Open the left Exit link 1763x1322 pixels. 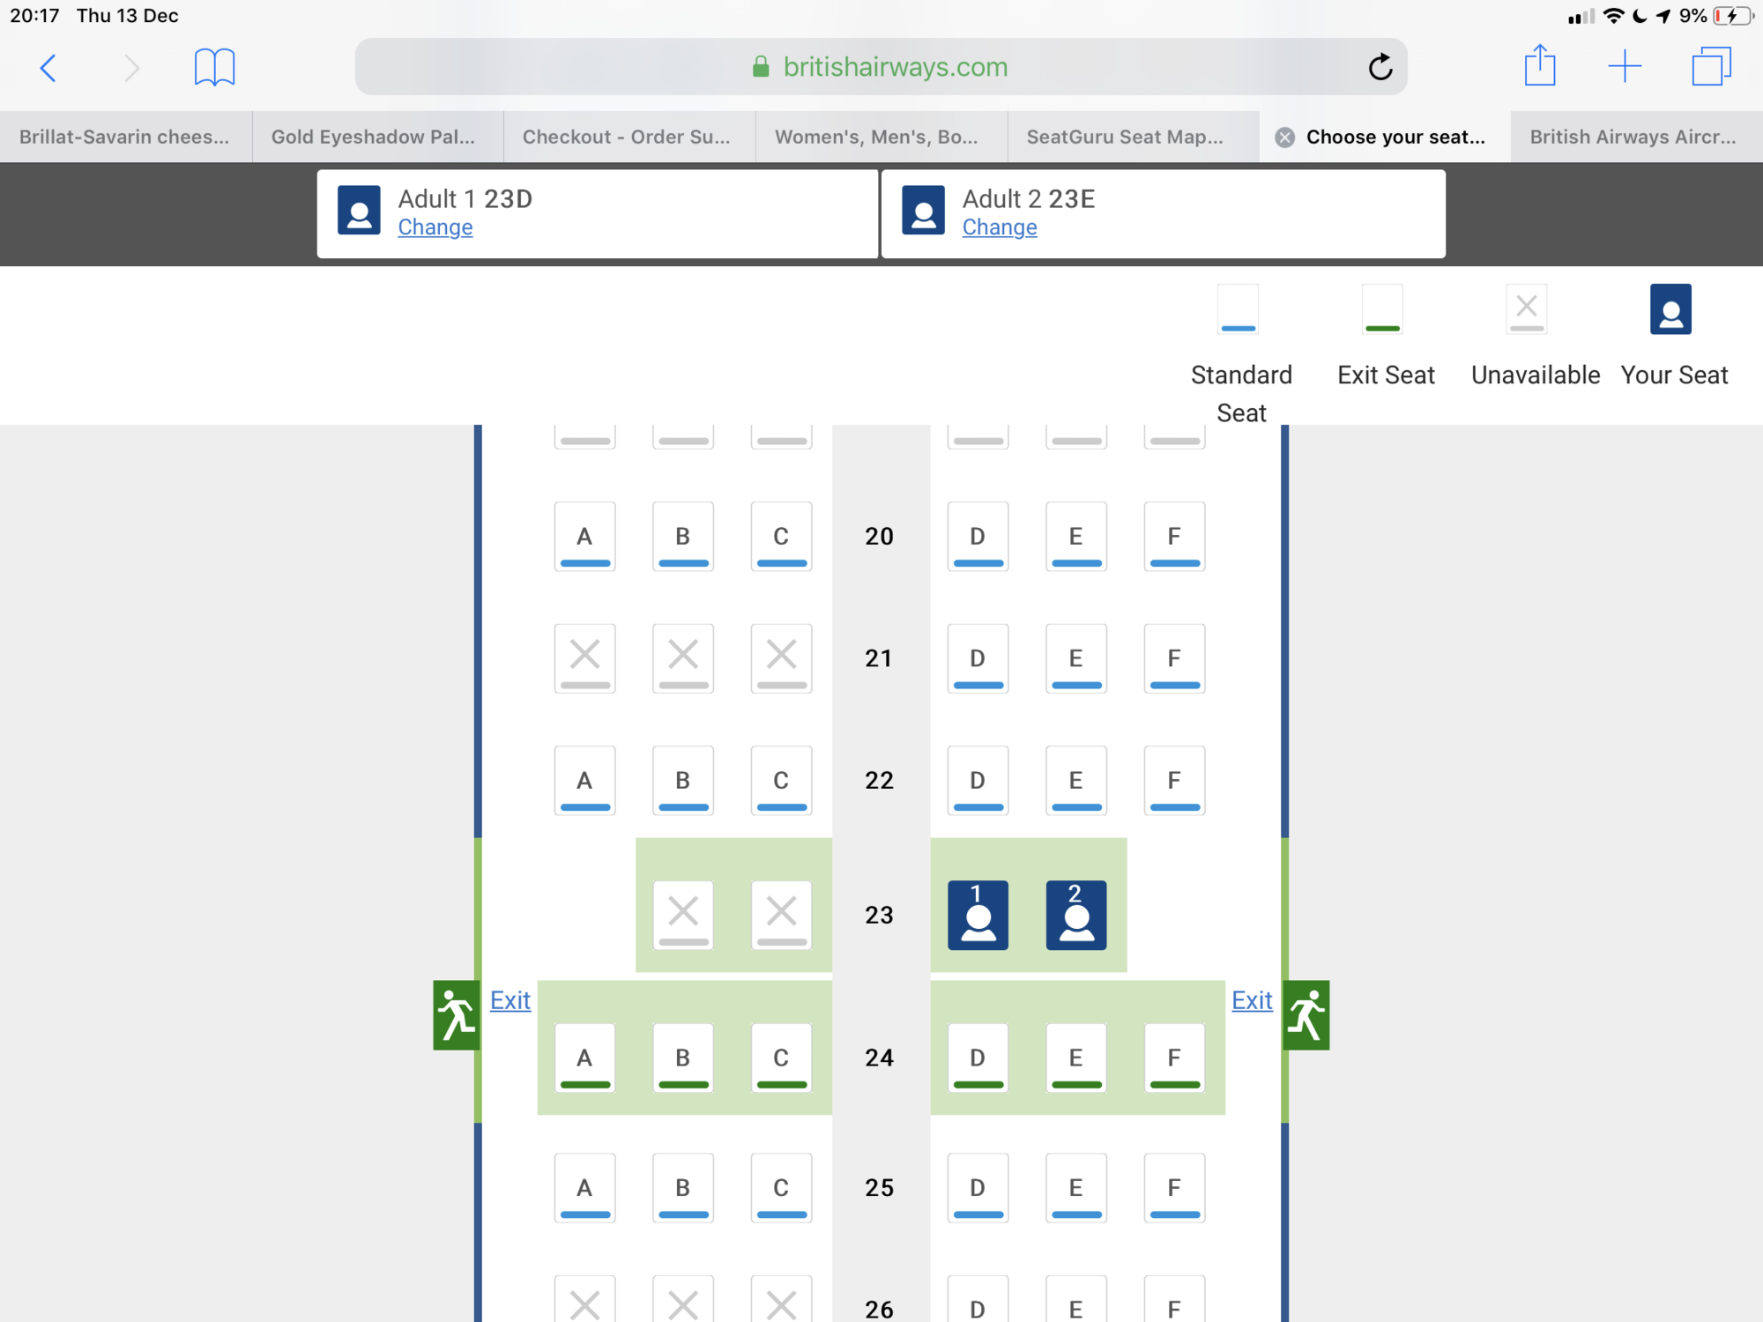510,1001
